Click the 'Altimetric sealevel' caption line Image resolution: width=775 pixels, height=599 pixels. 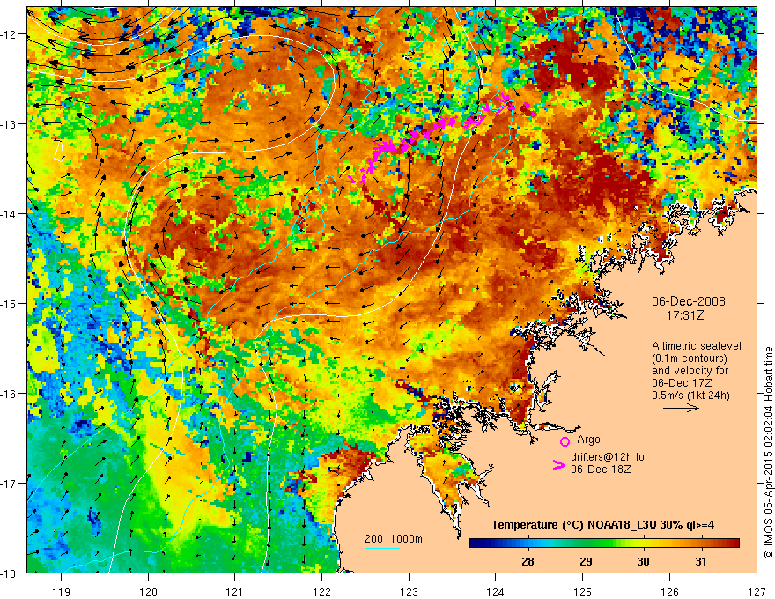(697, 346)
